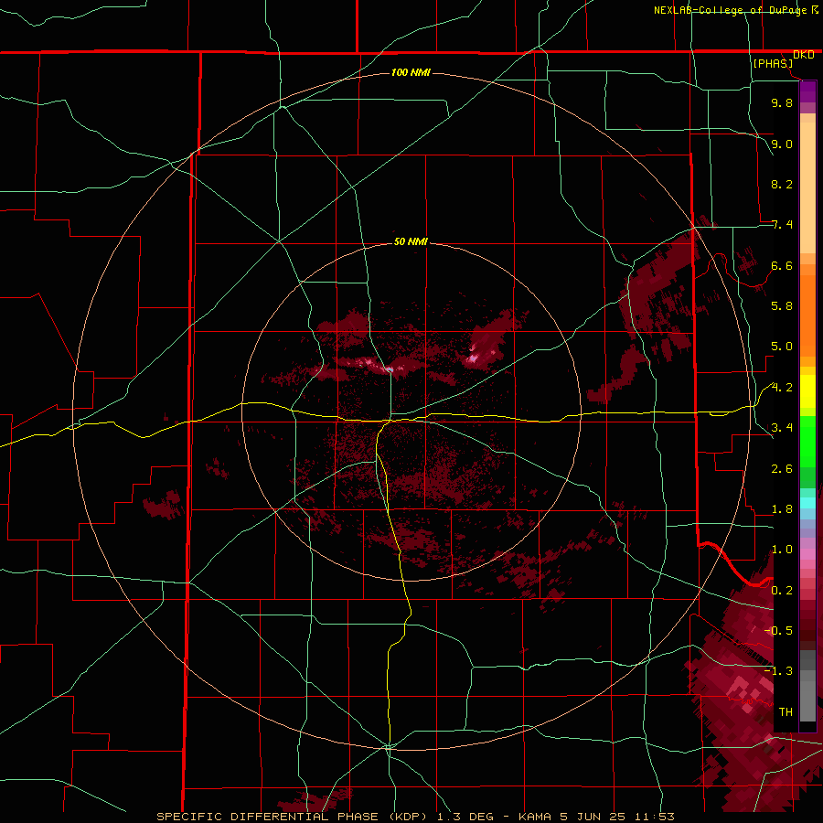Select the 2.6 value on the color scale
Screen dimensions: 823x823
coord(782,469)
